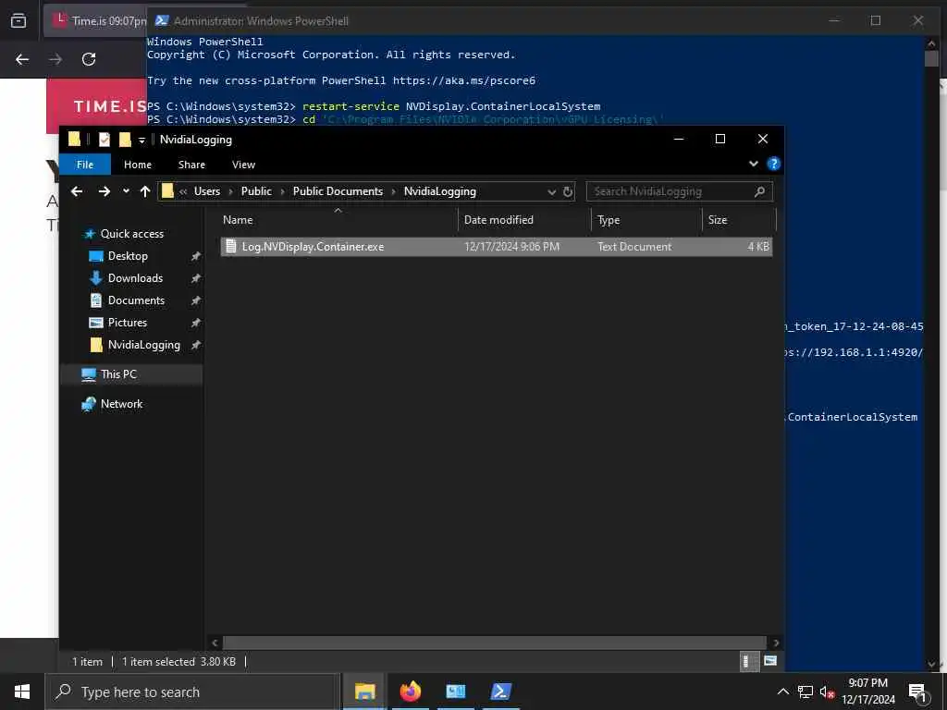Screen dimensions: 947x710
Task: Click the browser reload button
Action: pos(89,59)
